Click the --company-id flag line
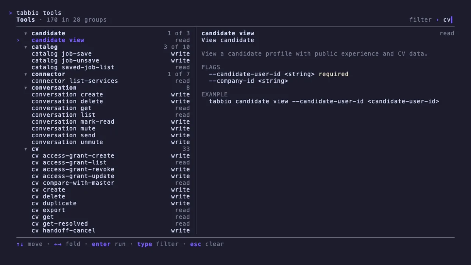This screenshot has width=471, height=265. tap(248, 81)
